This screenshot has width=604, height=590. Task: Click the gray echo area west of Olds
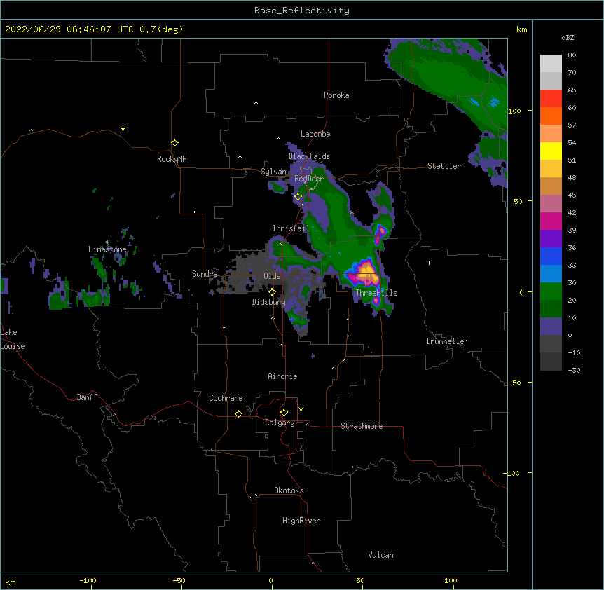pyautogui.click(x=247, y=274)
